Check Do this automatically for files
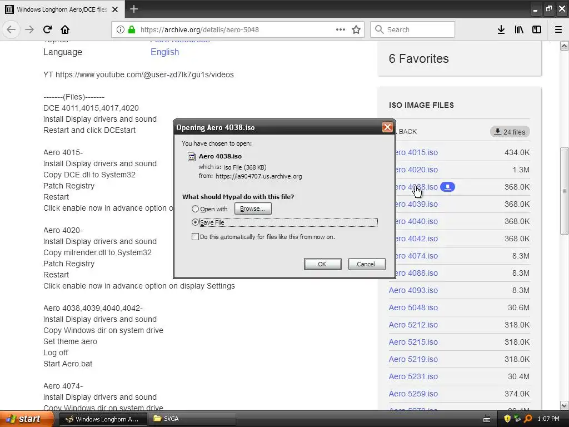 [x=195, y=237]
